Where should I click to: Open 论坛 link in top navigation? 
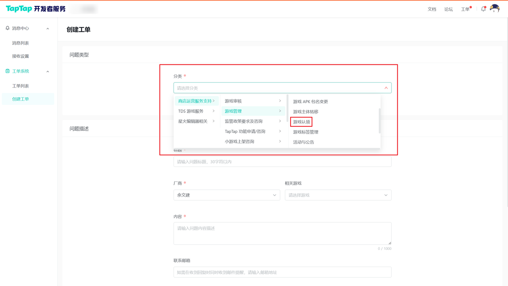(x=448, y=9)
